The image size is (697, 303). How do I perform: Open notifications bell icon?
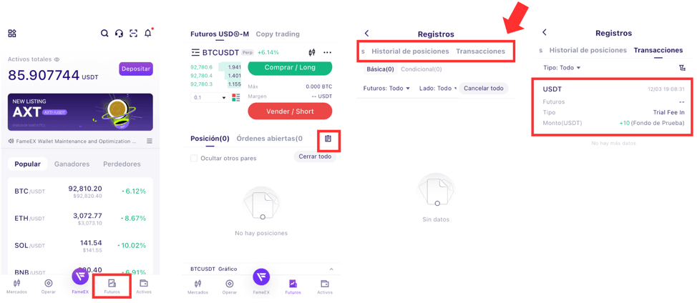tap(148, 34)
